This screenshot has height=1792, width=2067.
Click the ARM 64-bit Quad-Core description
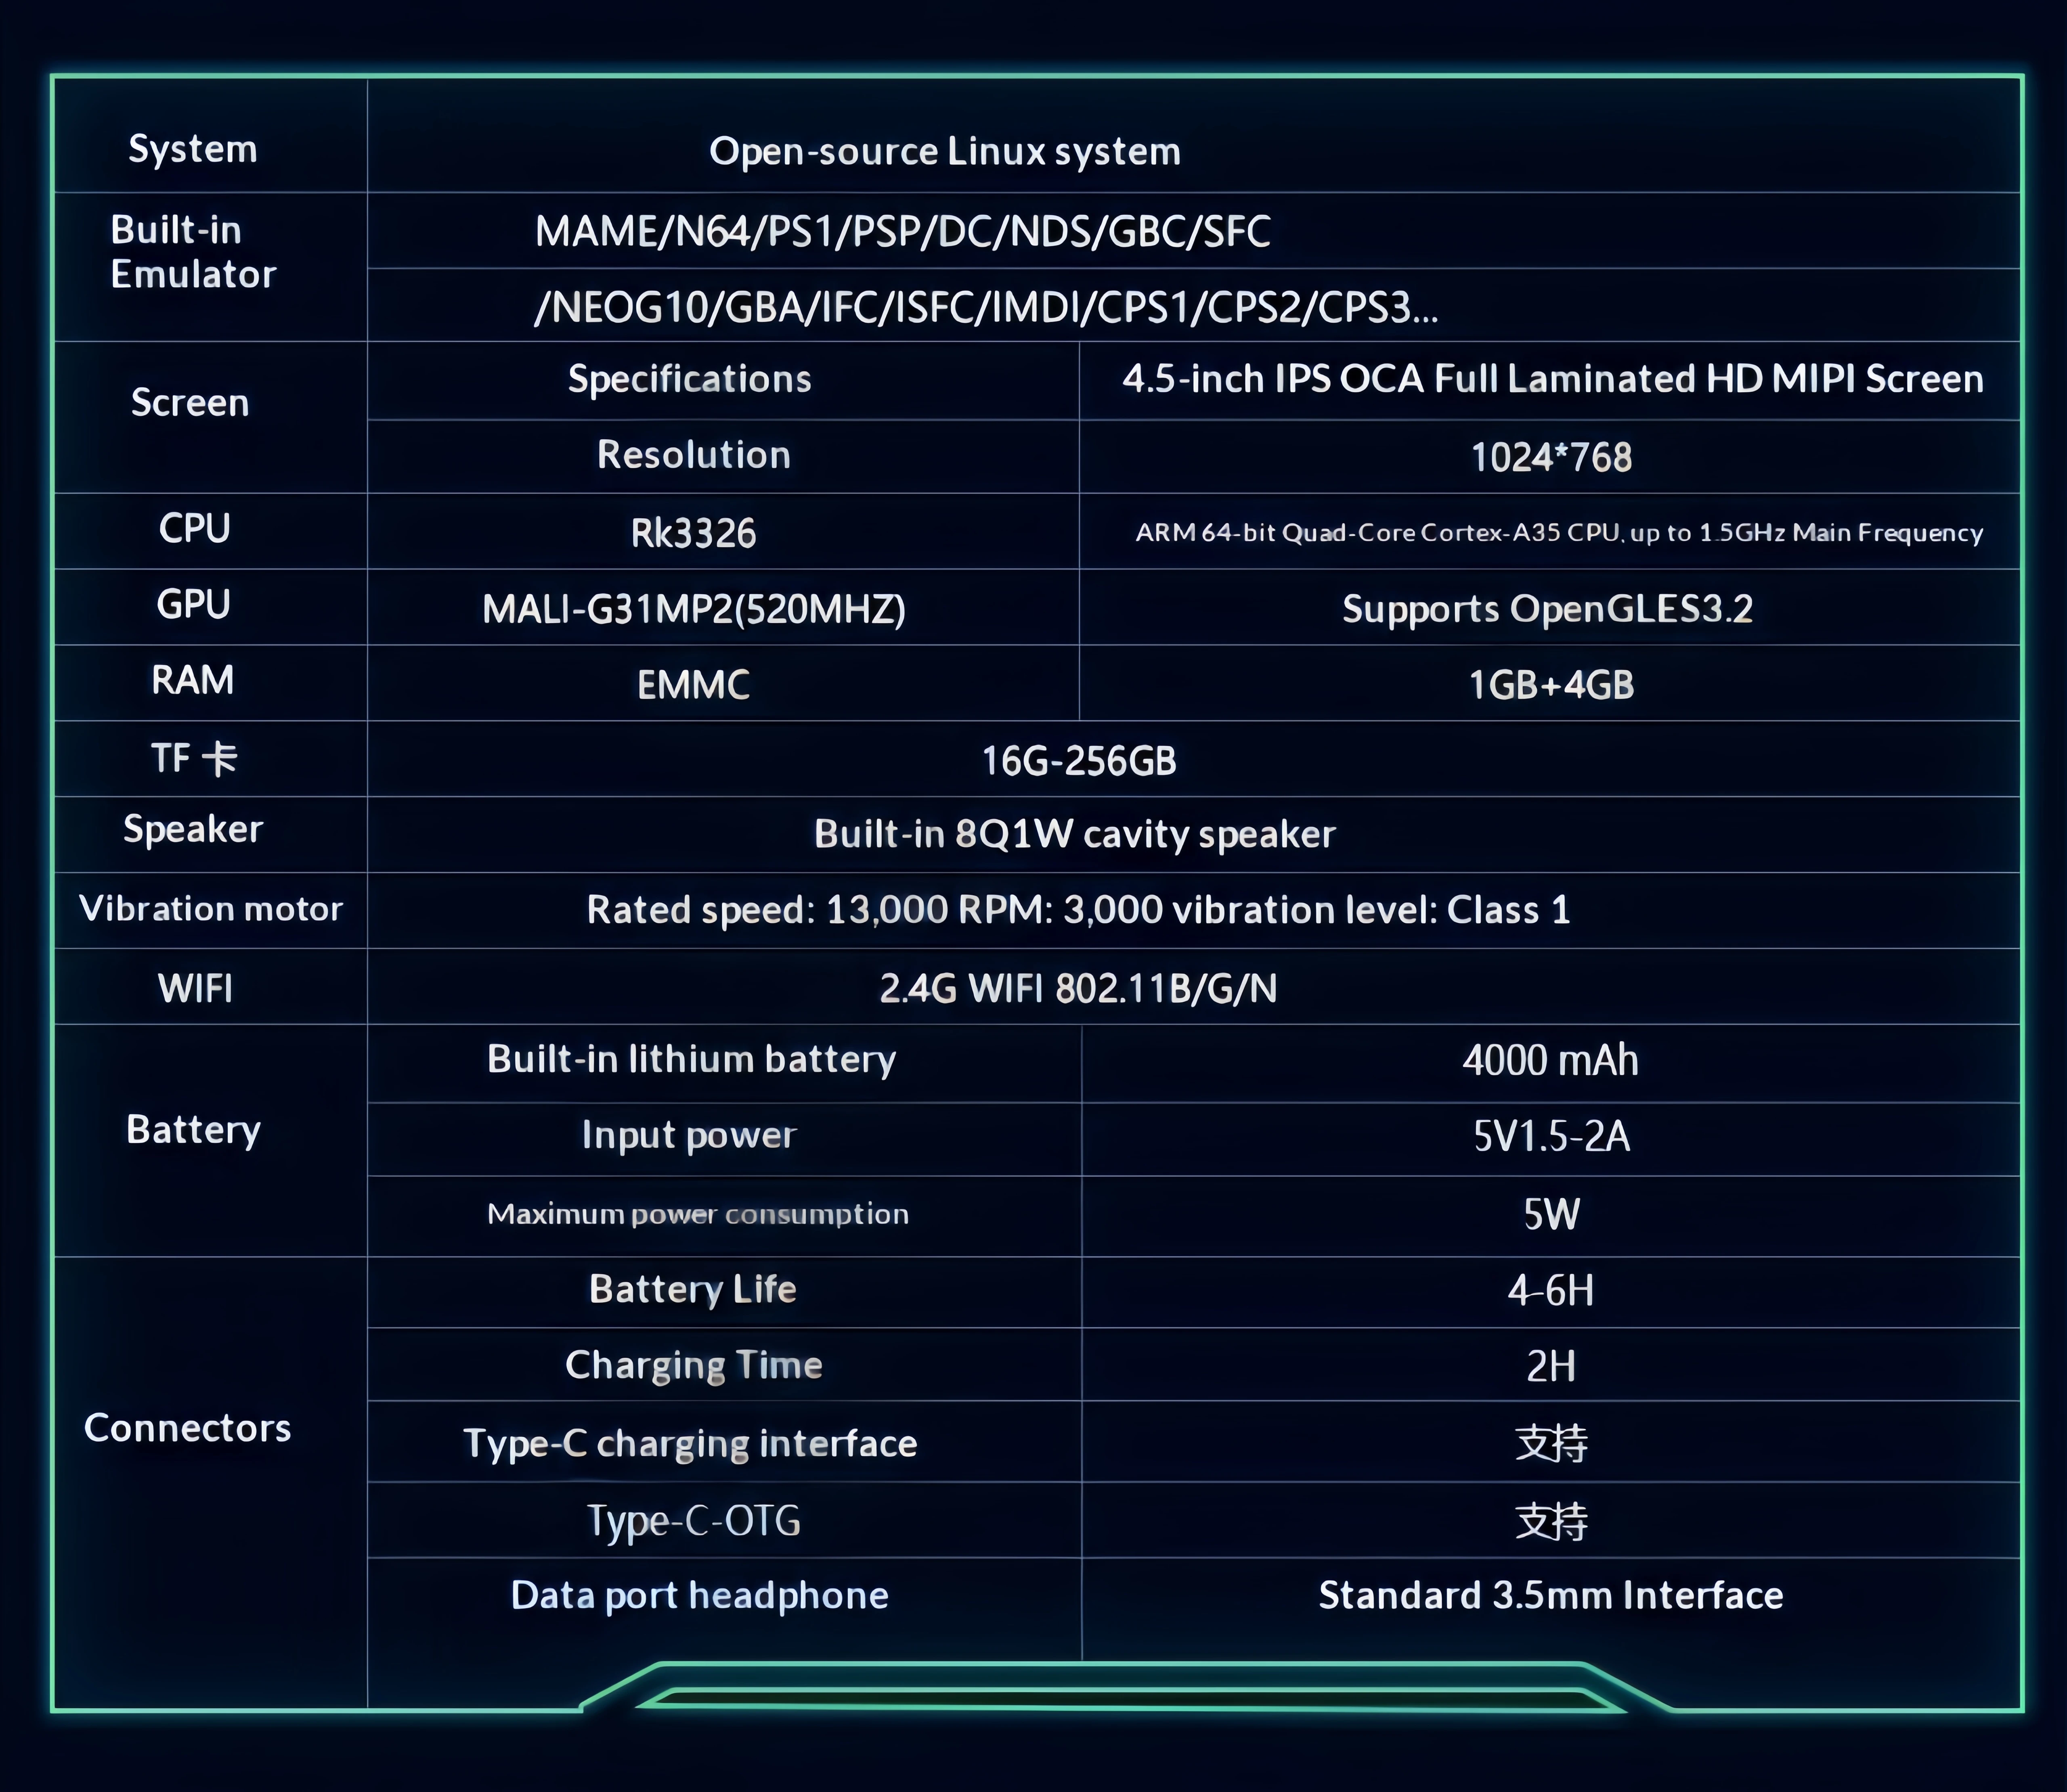coord(1559,532)
